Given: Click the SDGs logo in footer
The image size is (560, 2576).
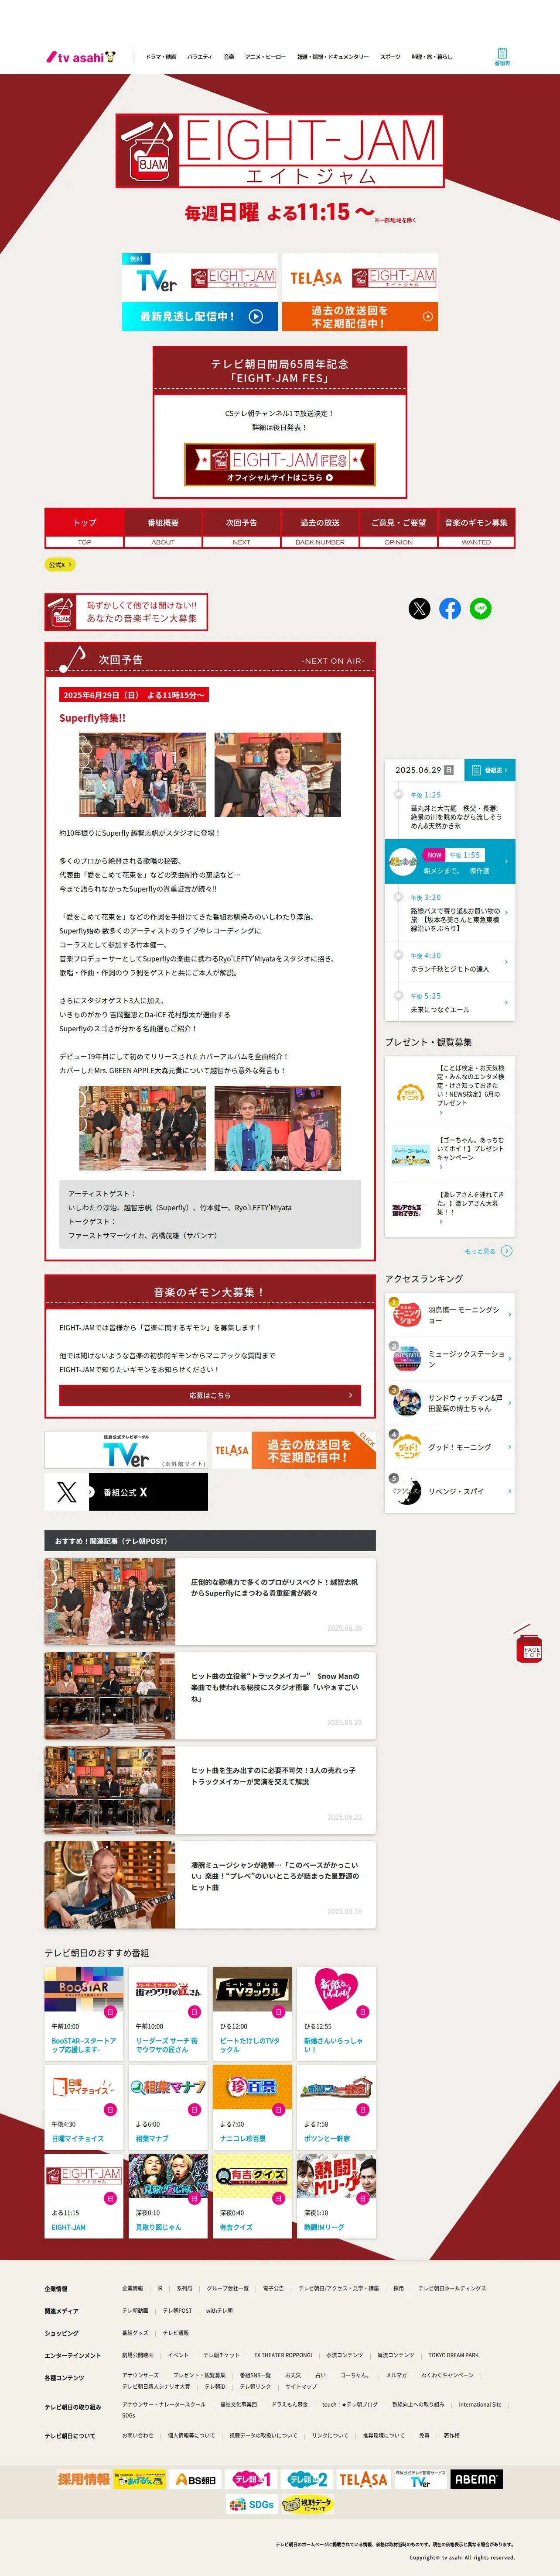Looking at the screenshot, I should [252, 2505].
